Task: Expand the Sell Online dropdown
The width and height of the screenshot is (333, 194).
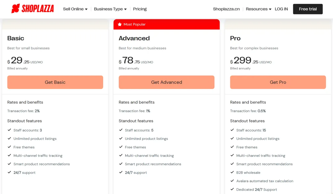Action: pos(75,9)
